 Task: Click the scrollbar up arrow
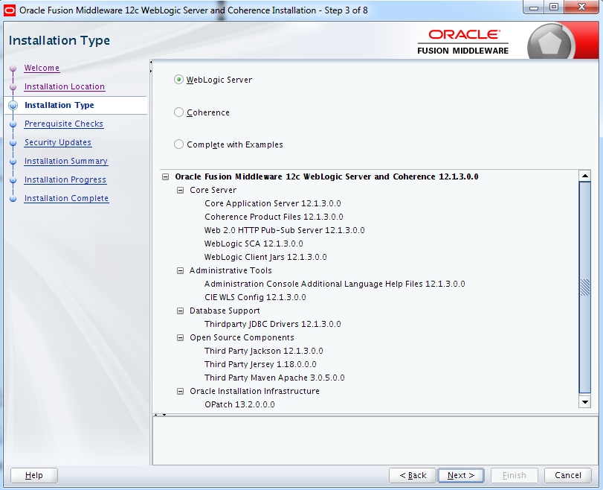(x=584, y=176)
